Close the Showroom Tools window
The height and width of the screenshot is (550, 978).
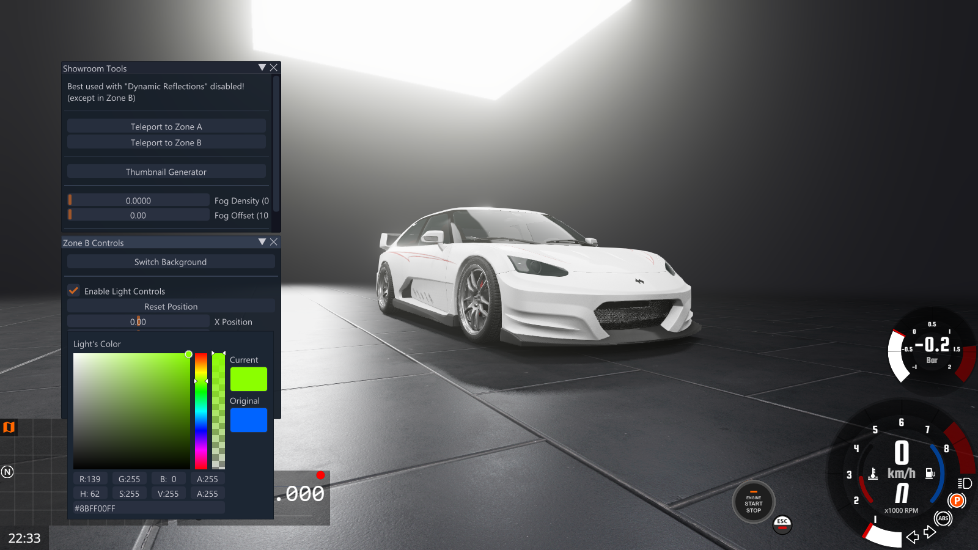click(274, 68)
